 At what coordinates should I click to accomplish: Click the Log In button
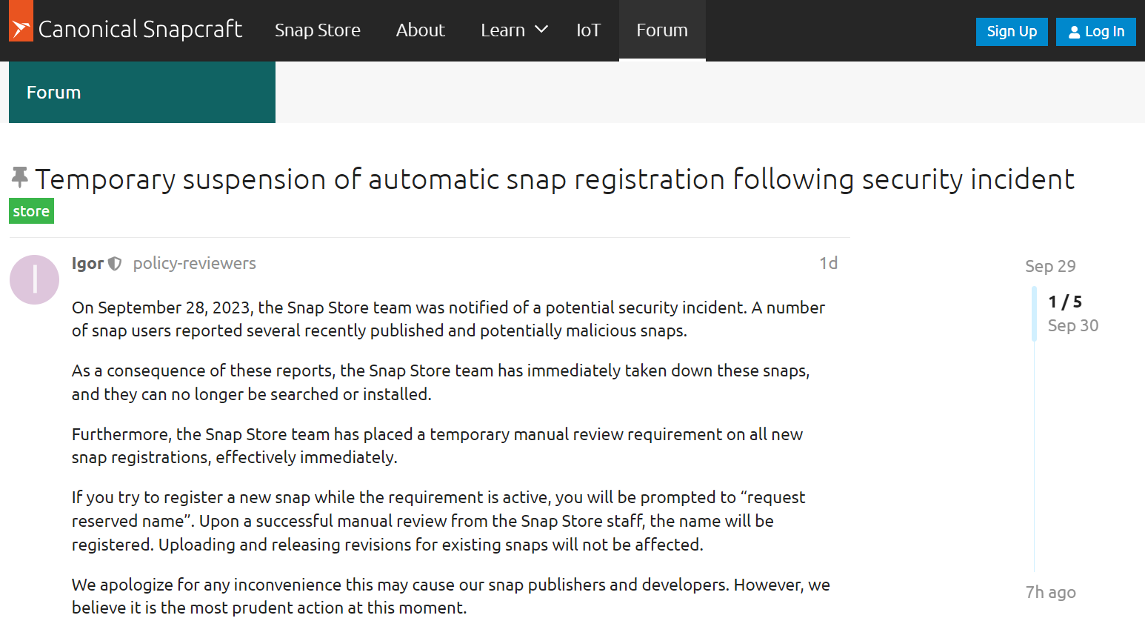pos(1095,32)
